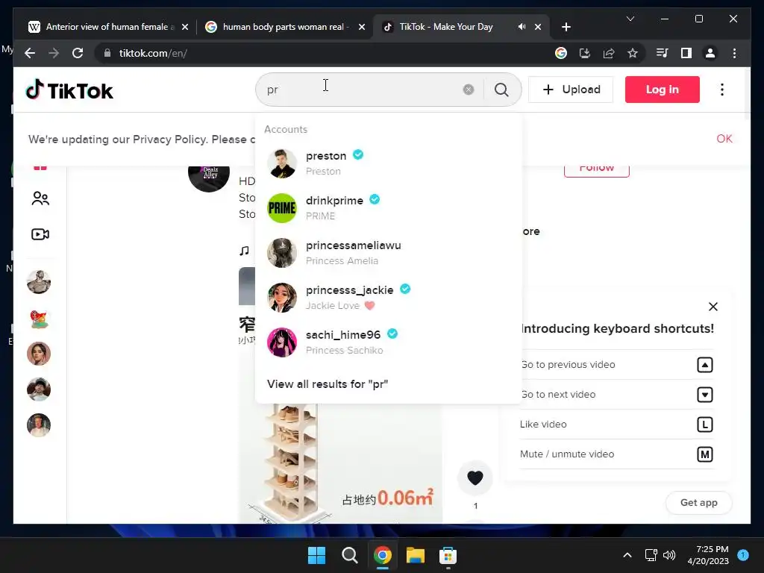Clear the search field with the X icon
Screen dimensions: 764x573
pyautogui.click(x=469, y=90)
